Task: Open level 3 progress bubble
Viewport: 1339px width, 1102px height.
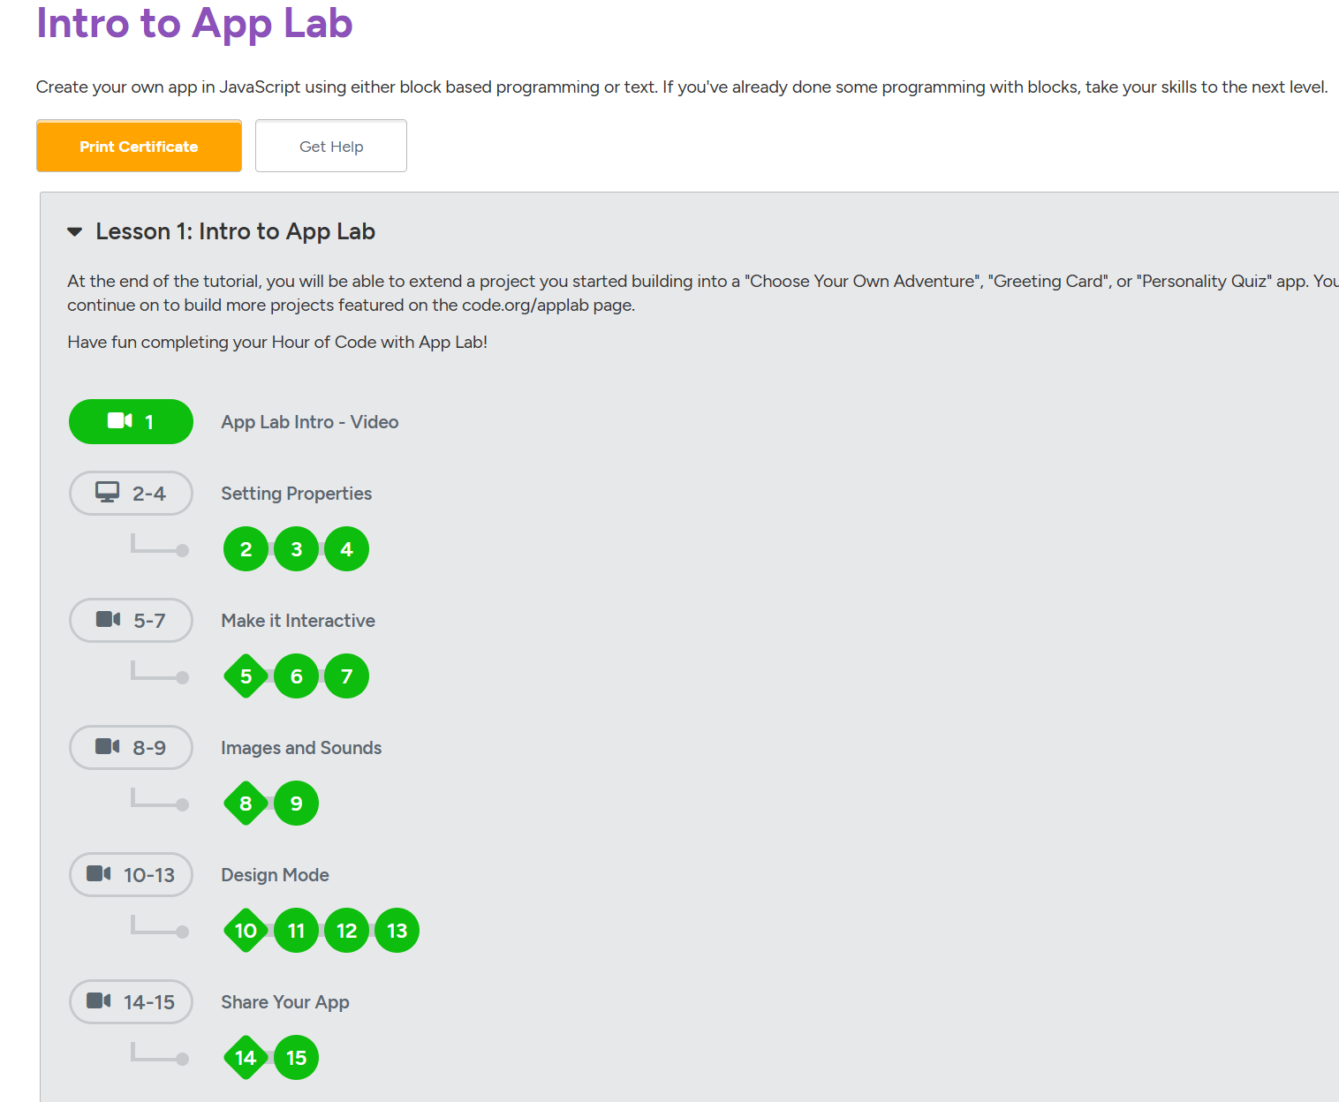Action: pos(297,549)
